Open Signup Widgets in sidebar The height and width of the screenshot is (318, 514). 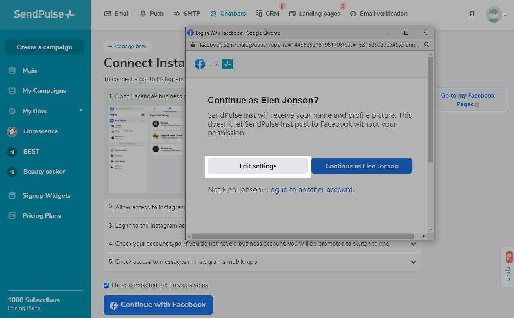tap(47, 195)
